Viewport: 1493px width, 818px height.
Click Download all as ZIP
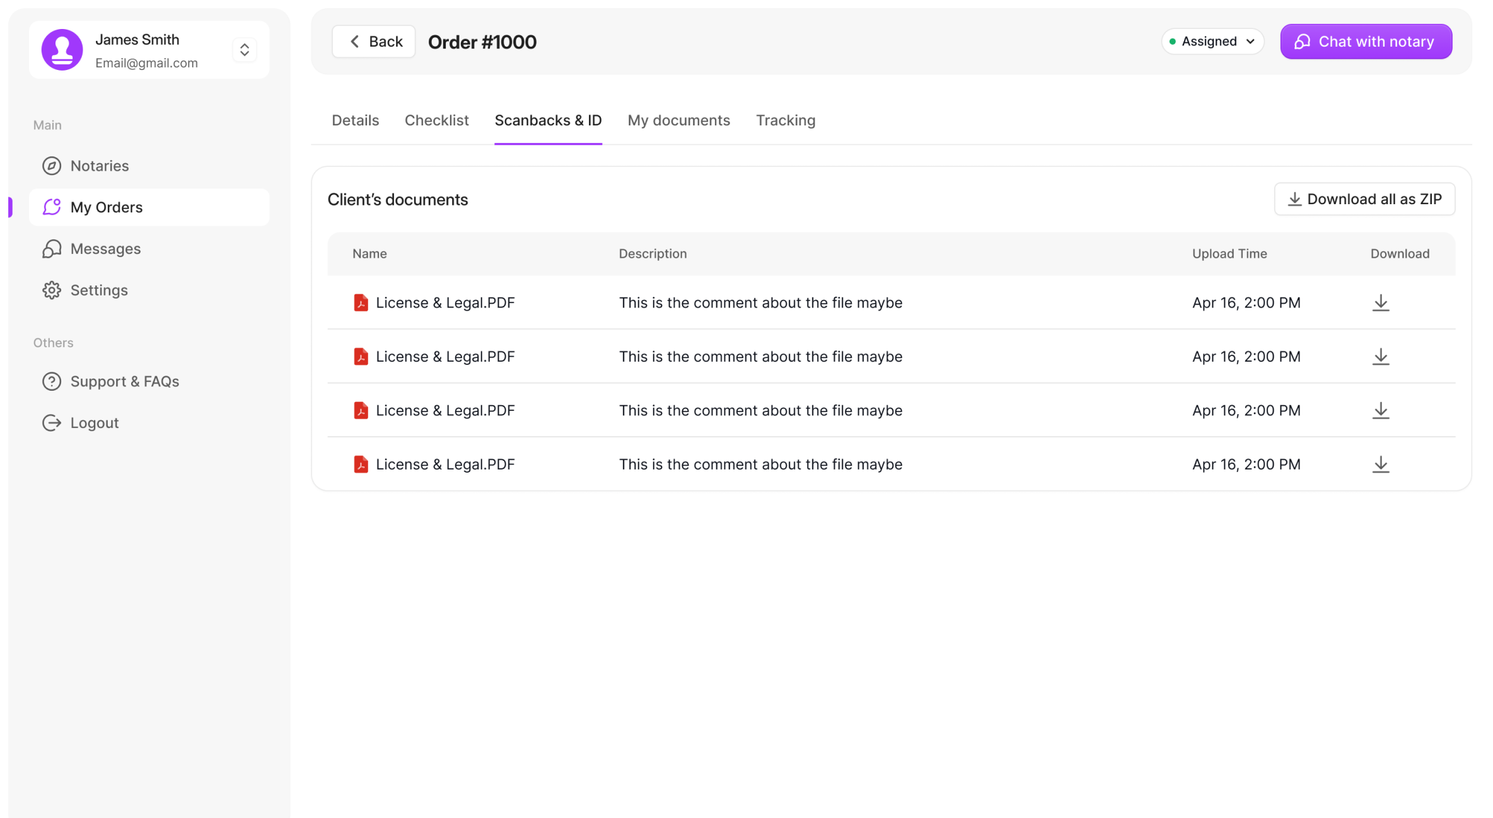[1364, 199]
